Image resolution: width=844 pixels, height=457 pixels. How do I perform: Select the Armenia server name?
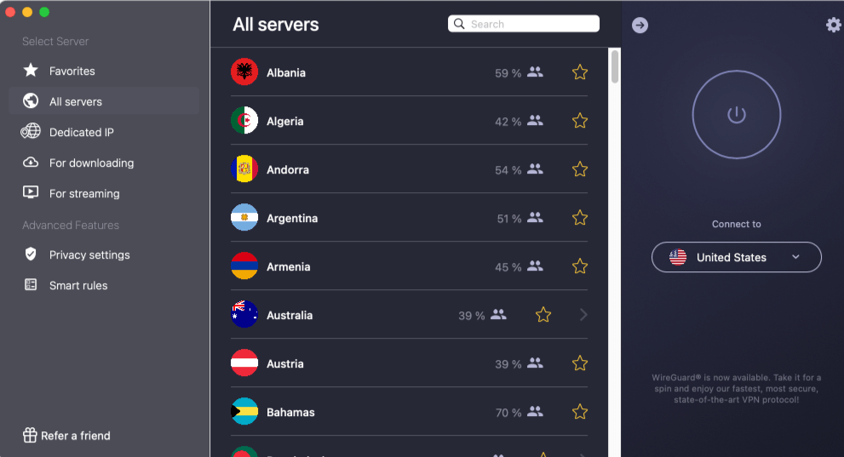pyautogui.click(x=288, y=266)
